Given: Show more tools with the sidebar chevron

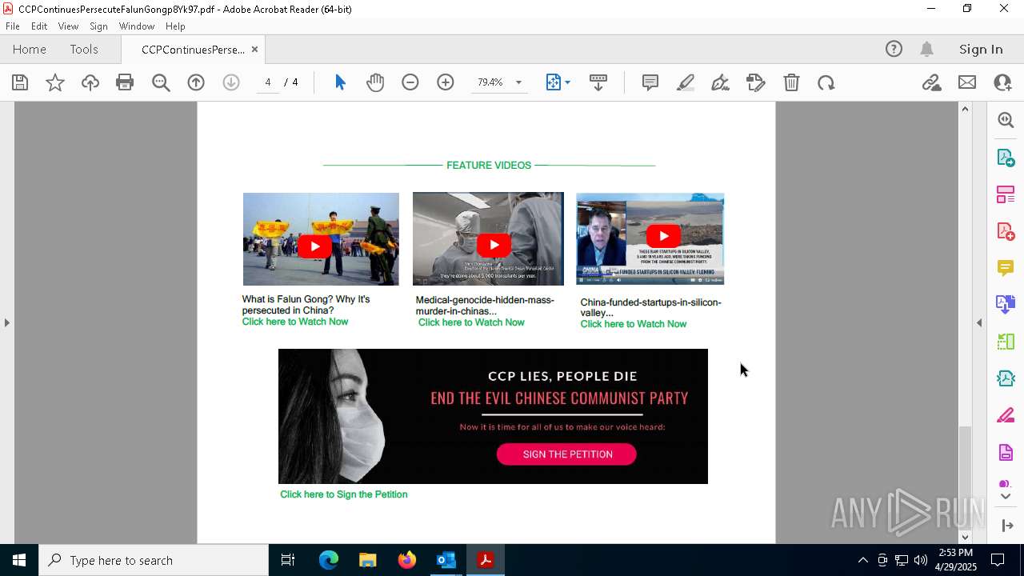Looking at the screenshot, I should pos(1006,497).
